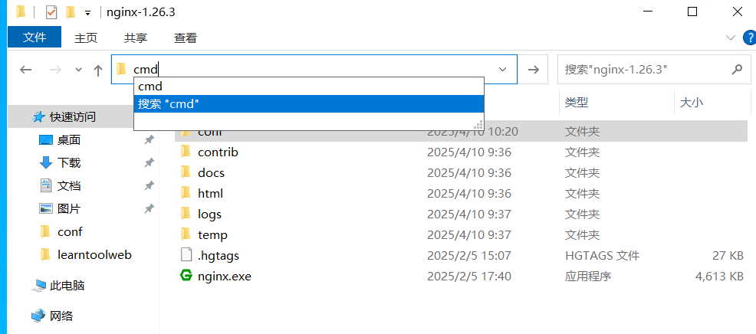Click the properties checkmark icon in title bar
This screenshot has height=334, width=756.
click(x=51, y=12)
